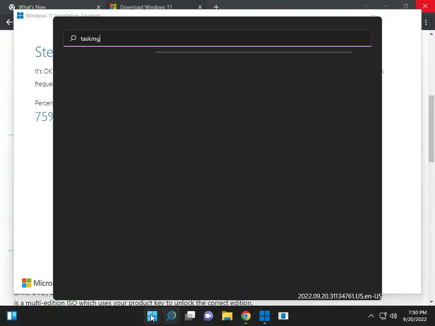This screenshot has width=435, height=326.
Task: Click the scrollbar up arrow in Chrome
Action: click(x=431, y=34)
